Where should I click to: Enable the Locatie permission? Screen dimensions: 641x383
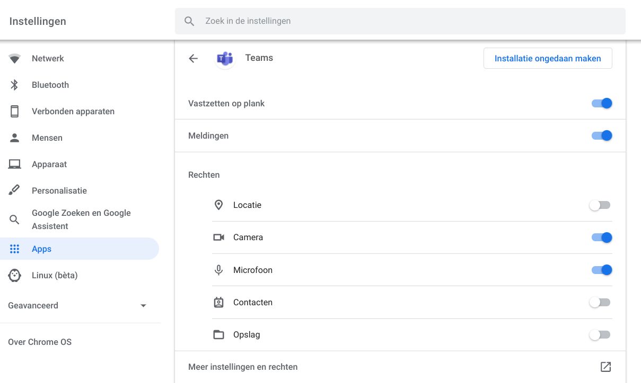600,205
